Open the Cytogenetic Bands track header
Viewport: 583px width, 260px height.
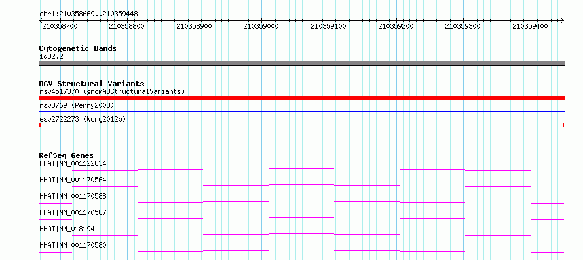point(78,48)
